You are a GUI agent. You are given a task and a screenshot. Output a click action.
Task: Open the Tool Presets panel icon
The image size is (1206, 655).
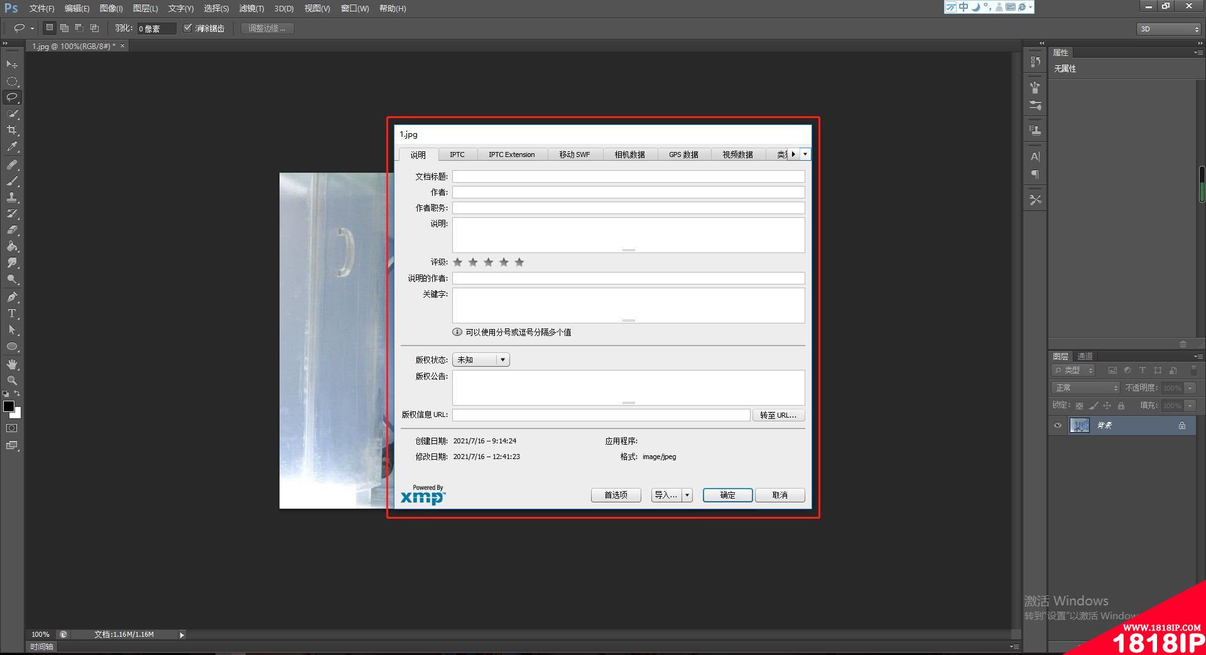tap(1035, 200)
